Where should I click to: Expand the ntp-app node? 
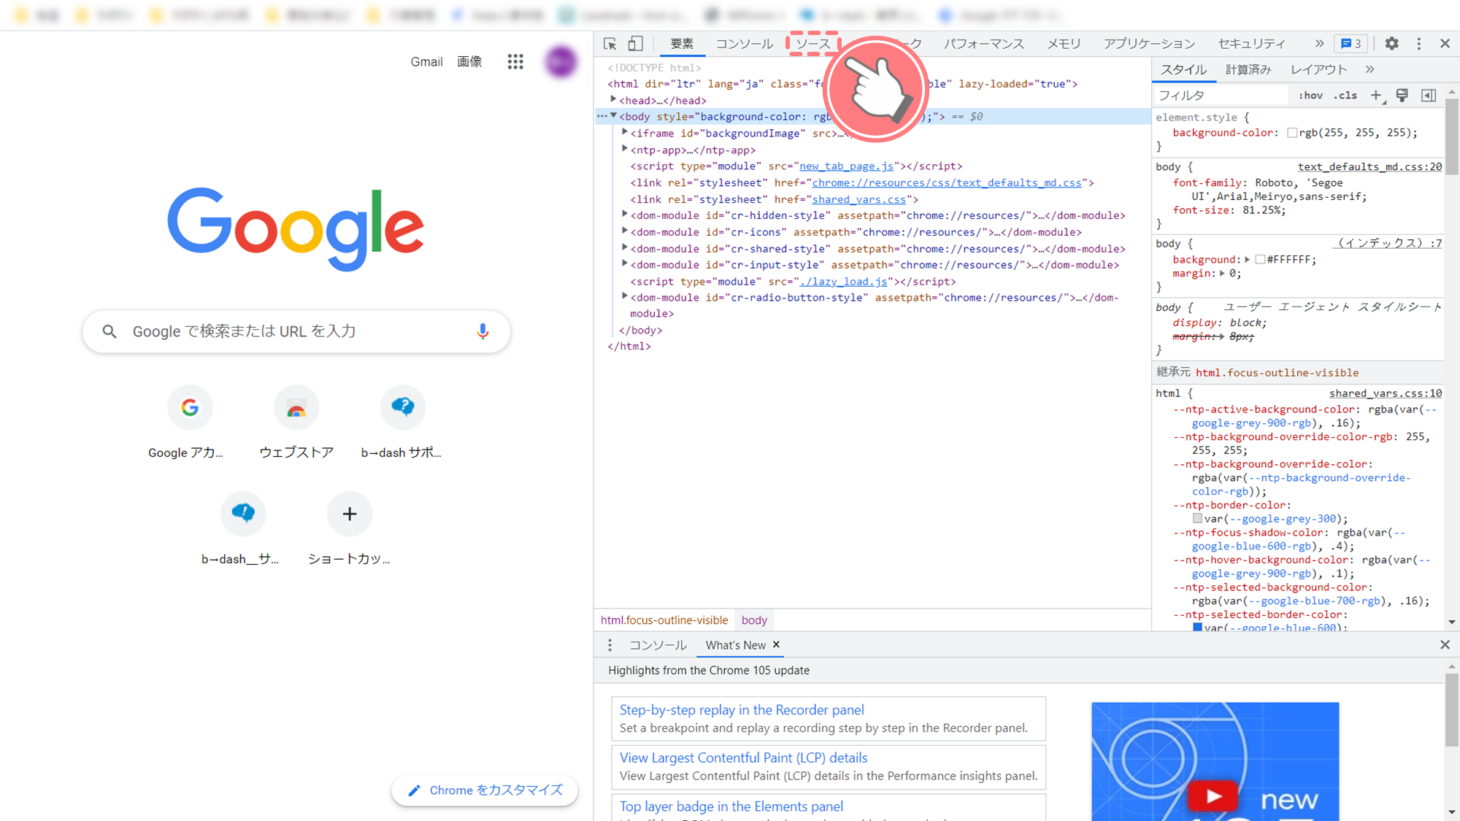625,149
